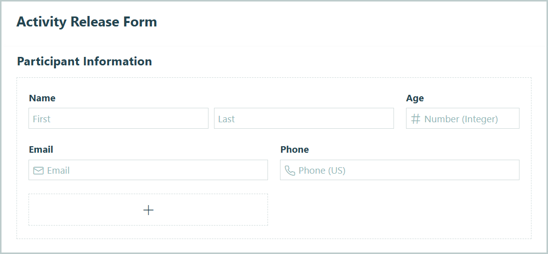Click the Age field label

point(415,98)
